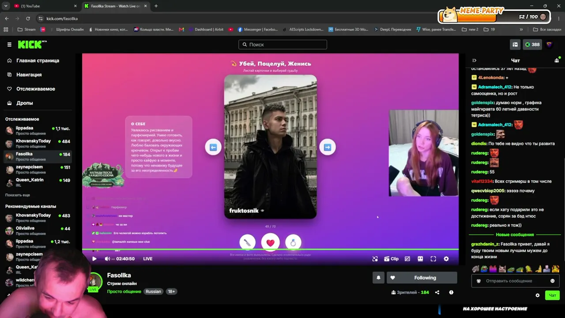The image size is (565, 318).
Task: Expand followed list with Показать еще
Action: pos(18,195)
